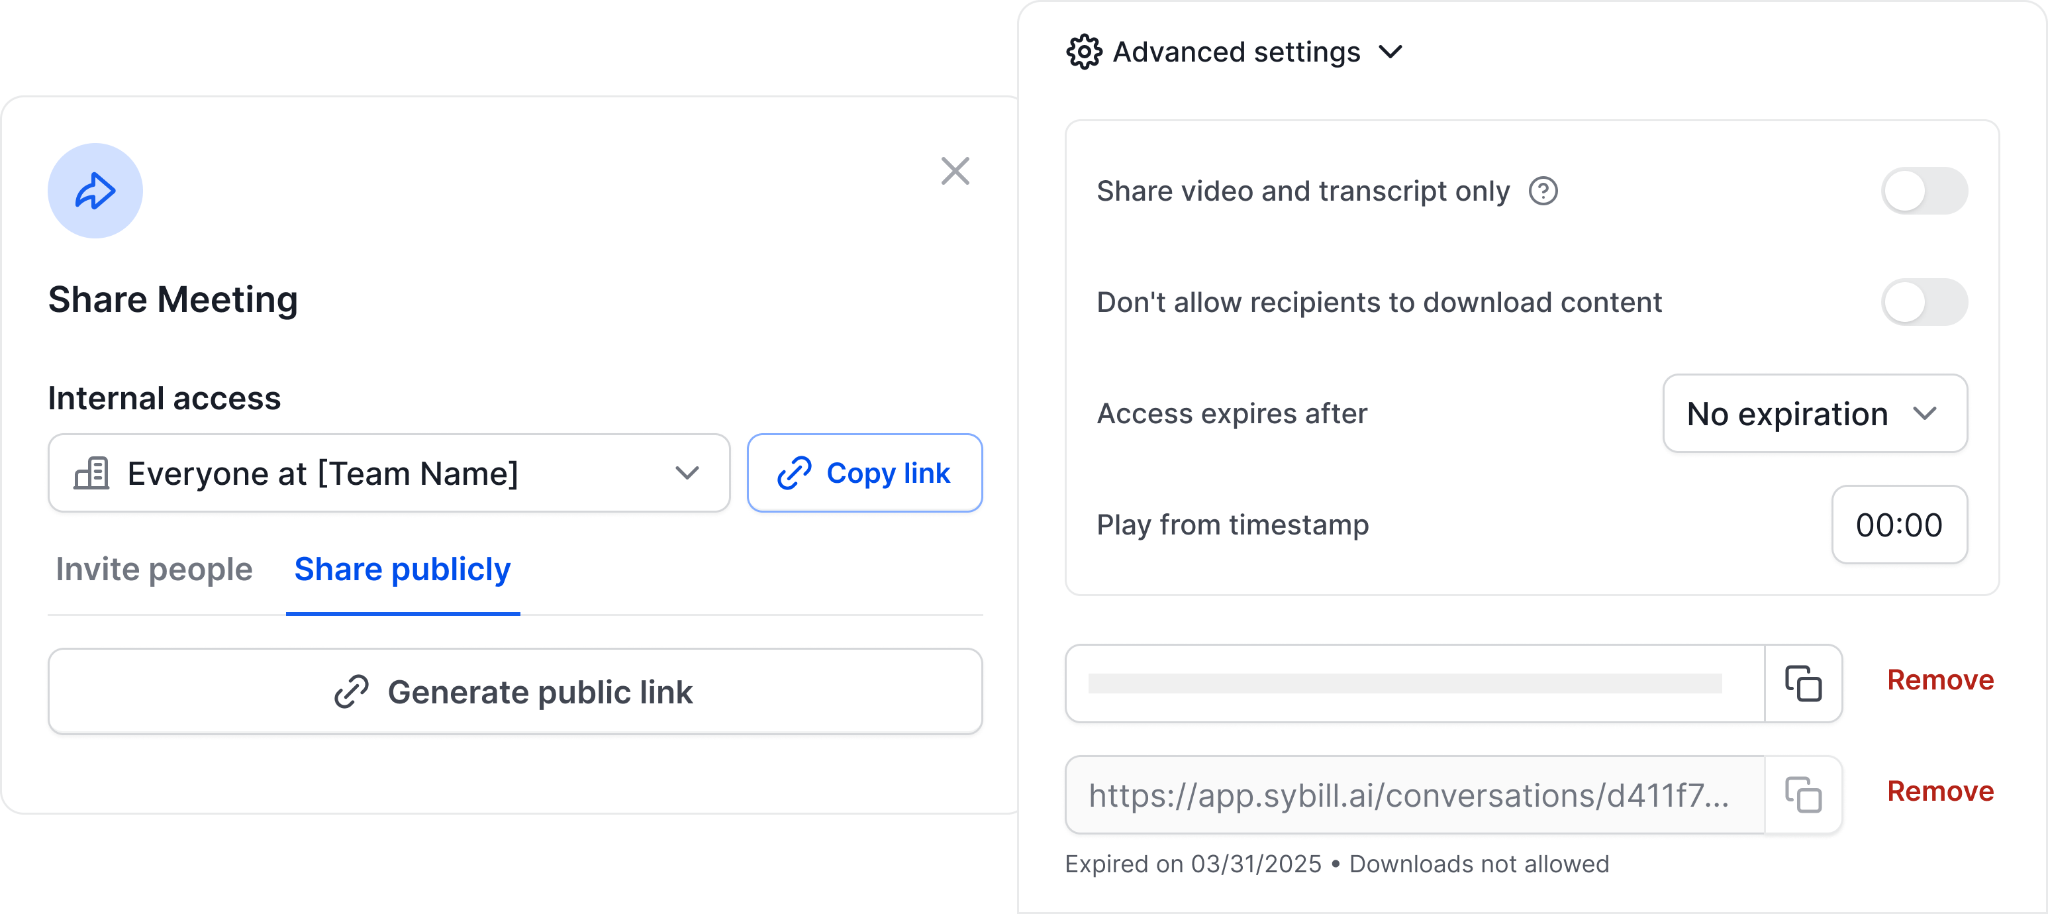
Task: Click the blue share arrow icon
Action: pos(95,191)
